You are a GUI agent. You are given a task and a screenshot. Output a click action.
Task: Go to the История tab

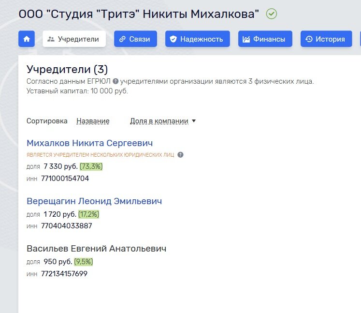pos(326,39)
